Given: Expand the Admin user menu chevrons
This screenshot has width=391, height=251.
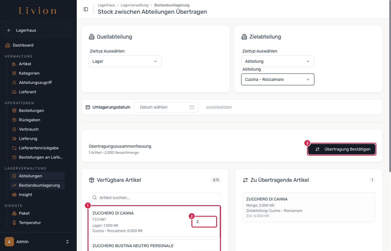Looking at the screenshot, I should (67, 242).
